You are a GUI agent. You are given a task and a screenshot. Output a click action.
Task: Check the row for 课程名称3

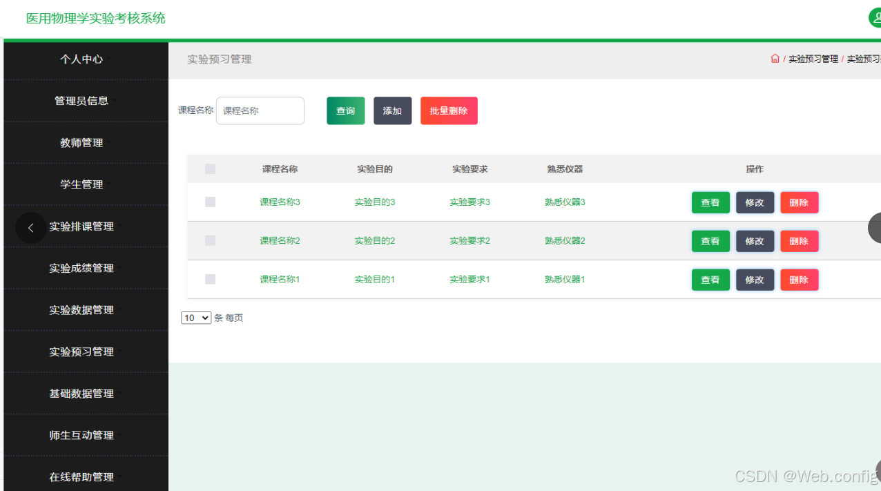pyautogui.click(x=211, y=202)
